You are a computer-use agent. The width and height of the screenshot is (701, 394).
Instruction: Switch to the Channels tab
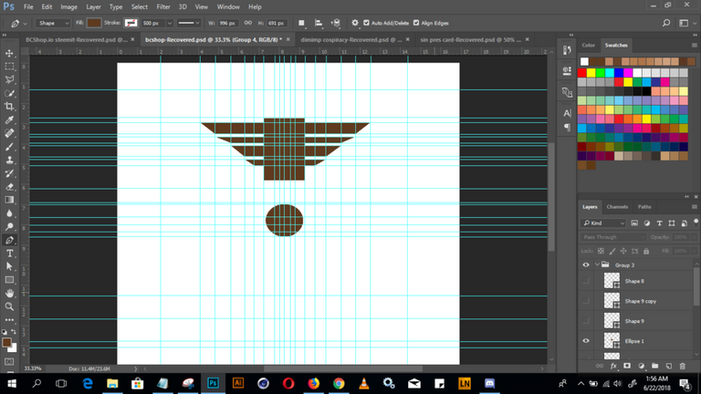(617, 207)
